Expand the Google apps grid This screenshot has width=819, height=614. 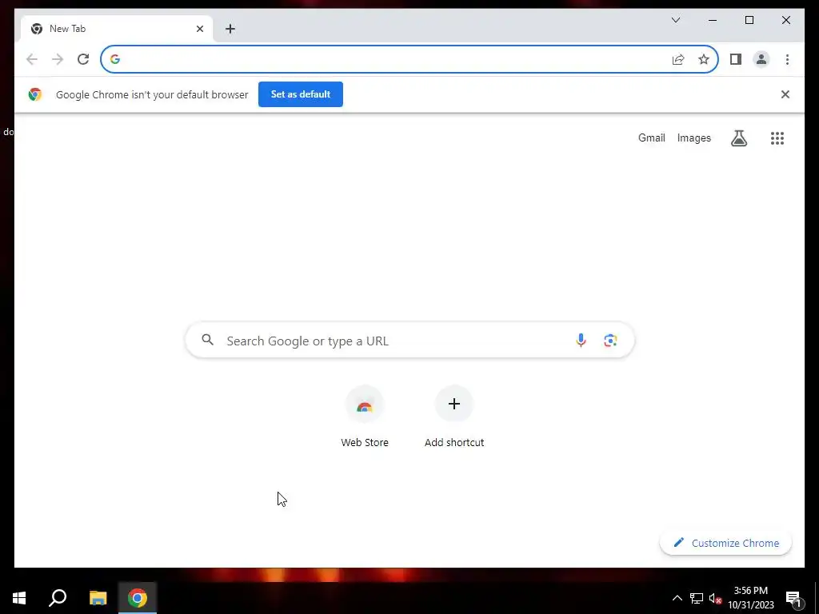(777, 138)
